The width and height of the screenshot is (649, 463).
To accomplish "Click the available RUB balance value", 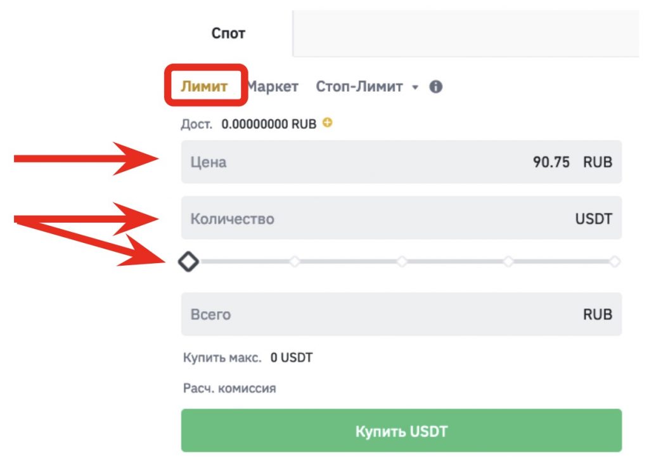I will point(269,124).
